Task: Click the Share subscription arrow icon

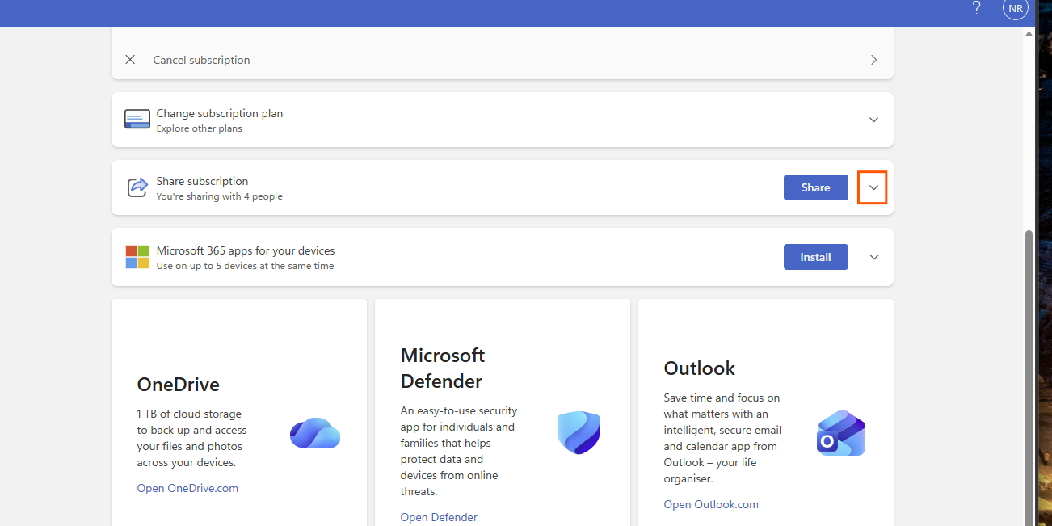Action: pyautogui.click(x=137, y=187)
